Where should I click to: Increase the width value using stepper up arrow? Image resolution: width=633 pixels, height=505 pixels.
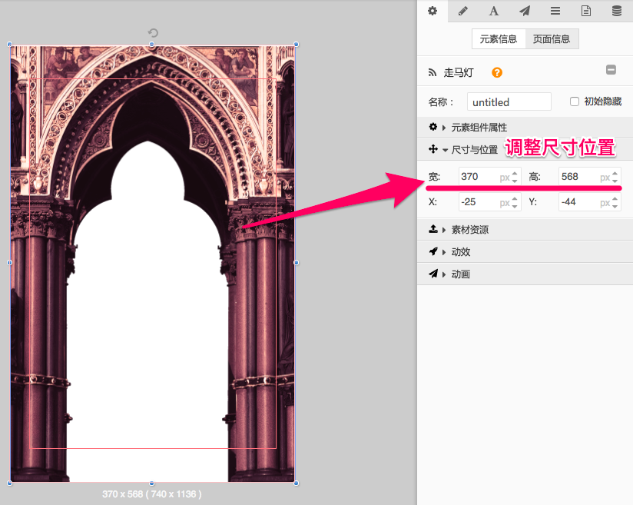pyautogui.click(x=515, y=173)
